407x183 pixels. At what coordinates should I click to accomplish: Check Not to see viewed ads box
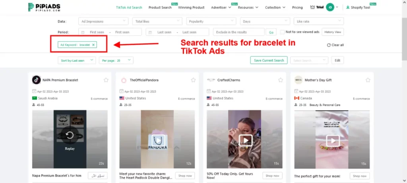[x=282, y=32]
